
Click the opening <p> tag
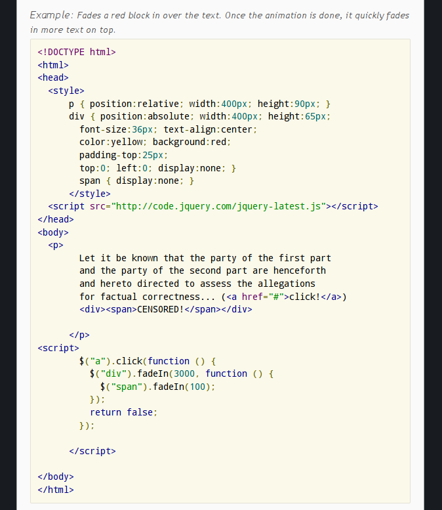56,245
